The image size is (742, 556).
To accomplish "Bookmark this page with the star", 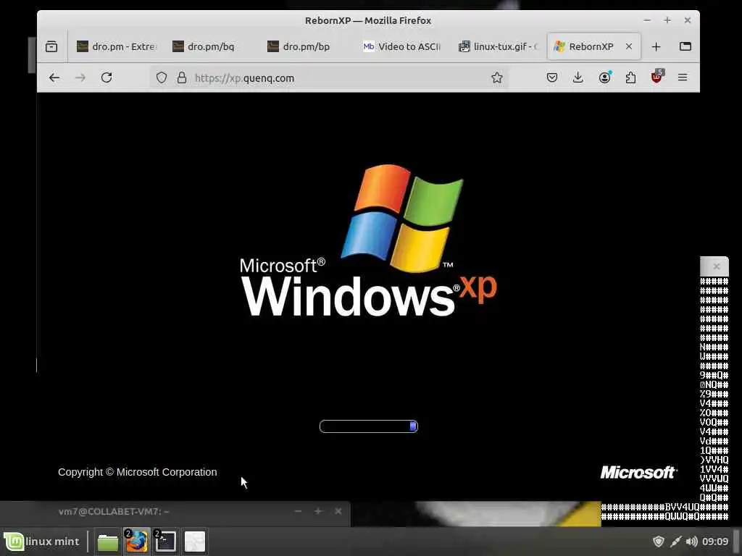I will tap(496, 77).
